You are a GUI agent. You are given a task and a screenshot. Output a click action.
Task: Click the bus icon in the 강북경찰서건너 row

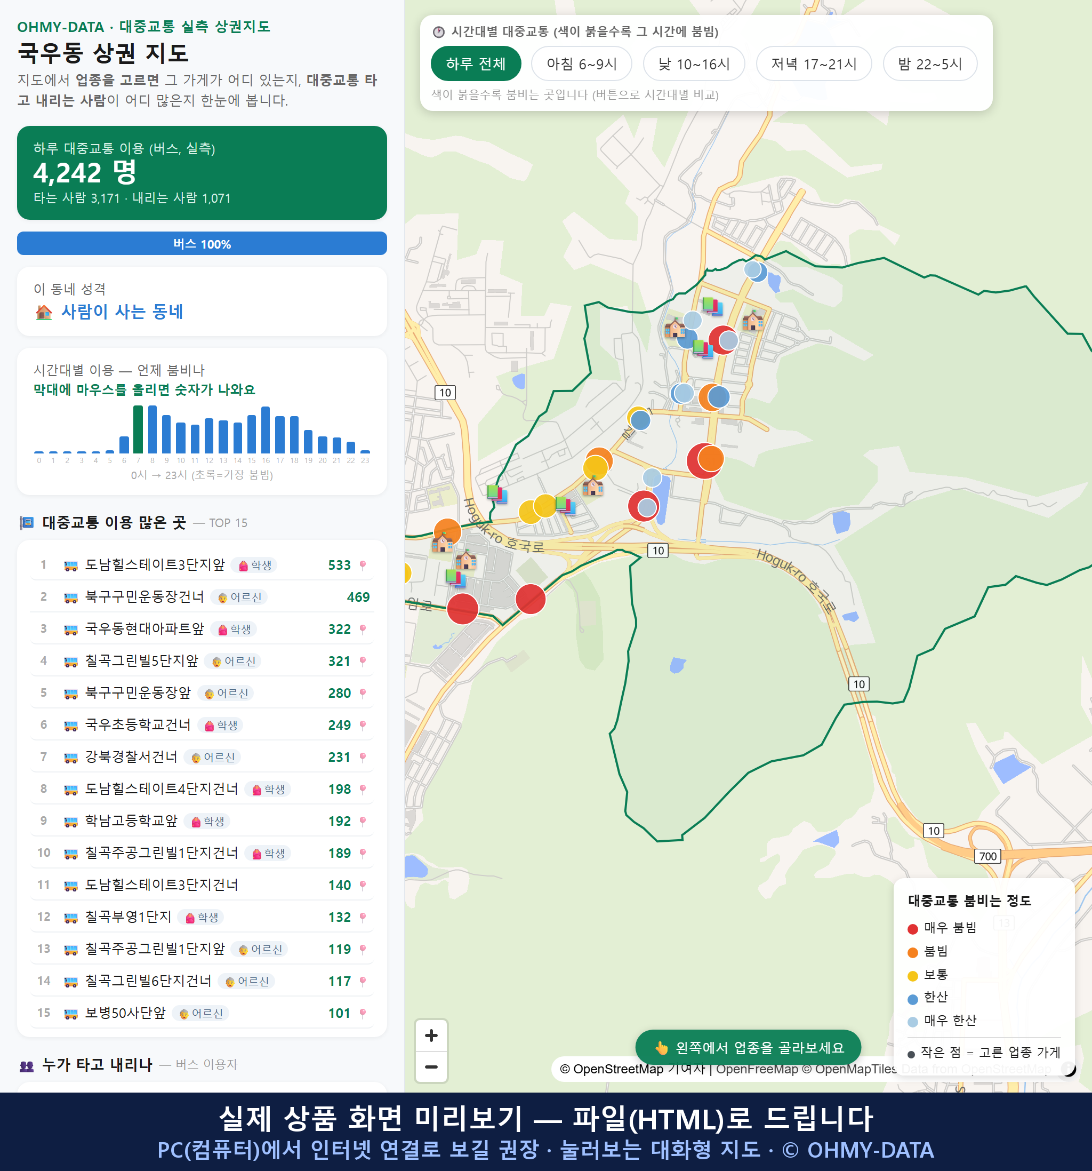coord(70,758)
